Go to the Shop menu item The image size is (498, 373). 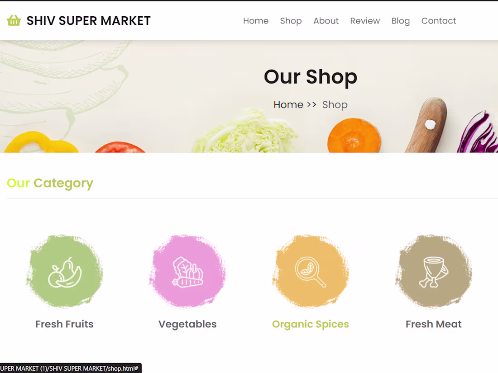pyautogui.click(x=291, y=21)
